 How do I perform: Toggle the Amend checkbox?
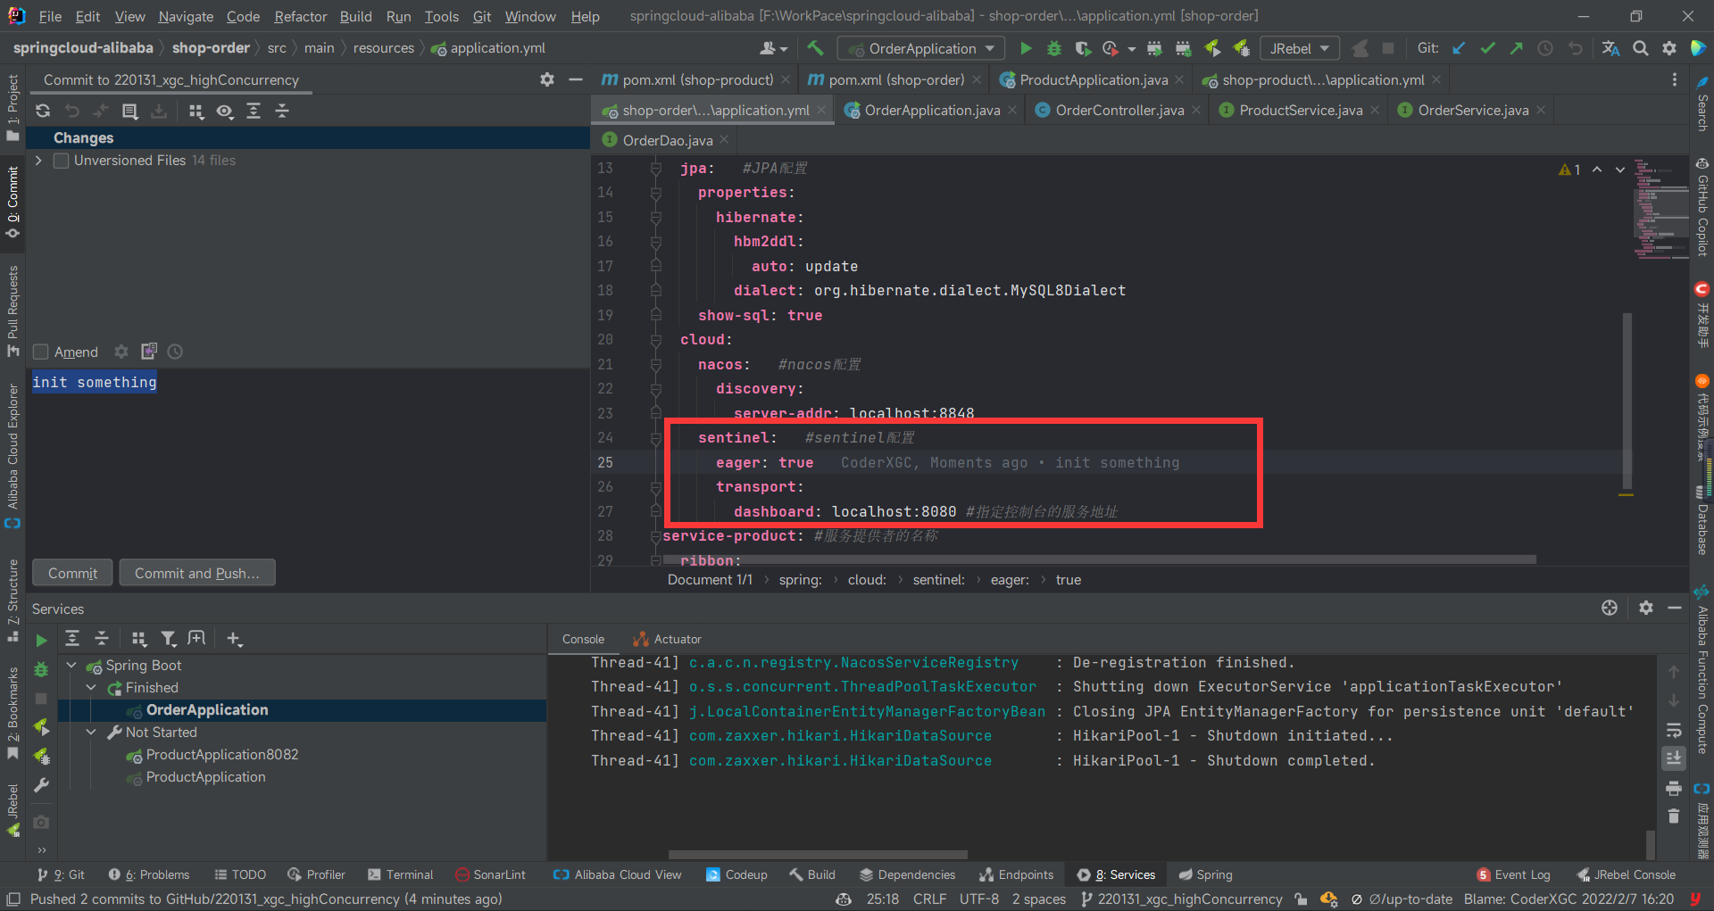pos(41,352)
